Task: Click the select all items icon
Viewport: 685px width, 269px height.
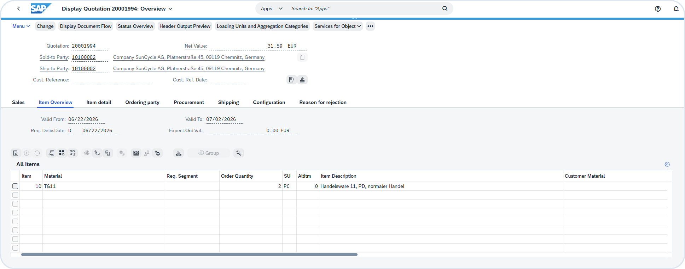Action: click(62, 153)
